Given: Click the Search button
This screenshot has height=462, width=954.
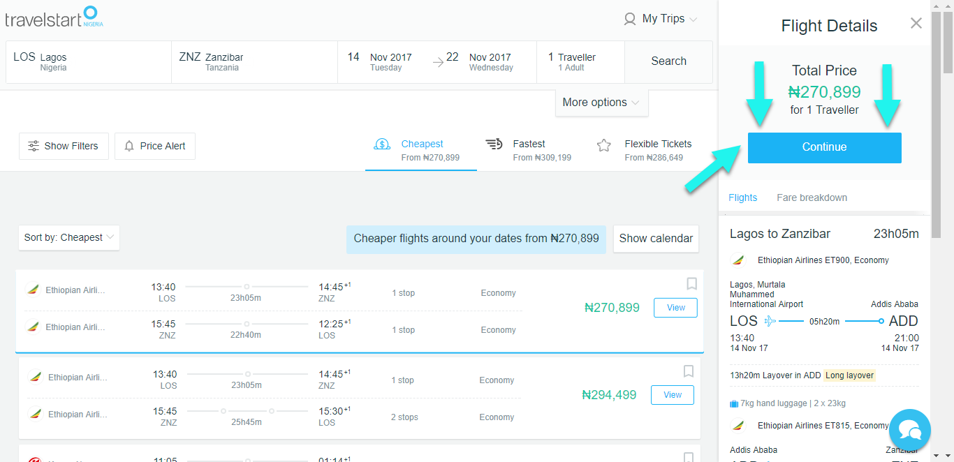Looking at the screenshot, I should [668, 61].
